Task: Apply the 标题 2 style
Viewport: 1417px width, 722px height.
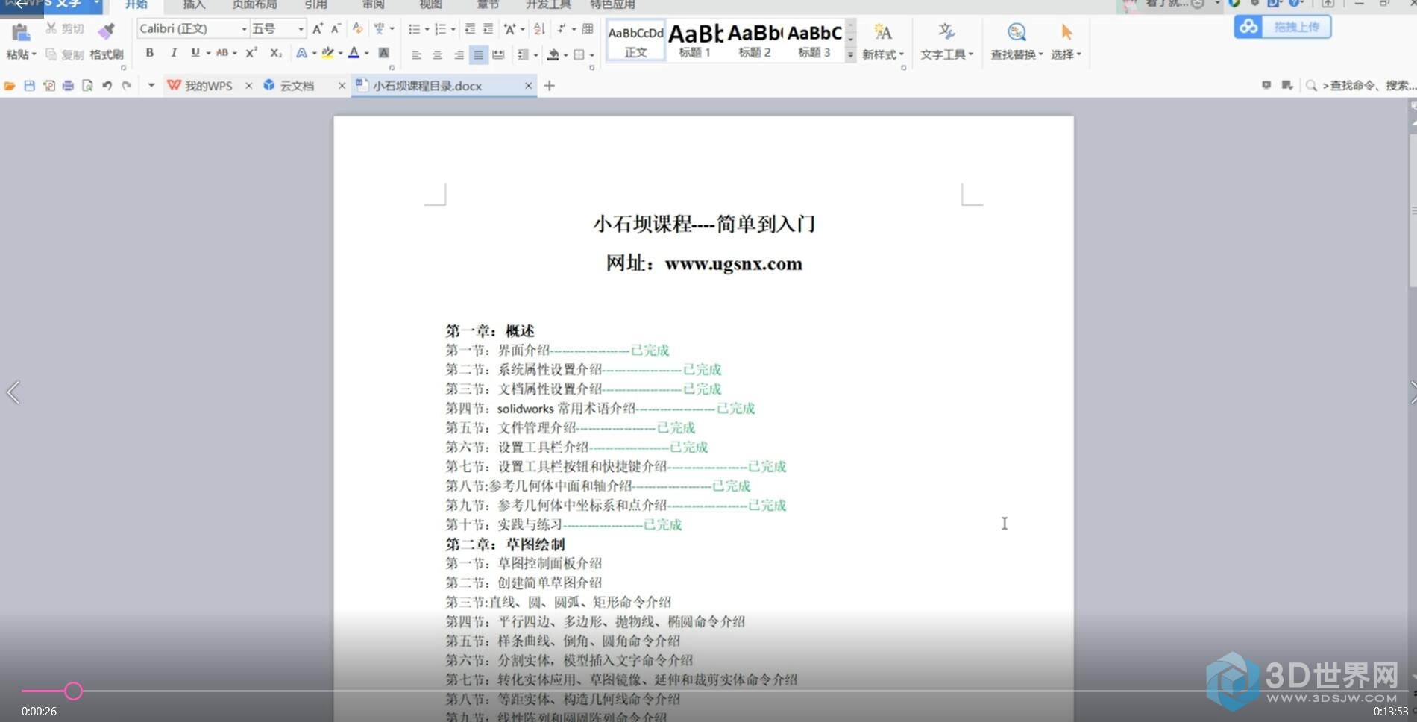Action: [x=755, y=40]
